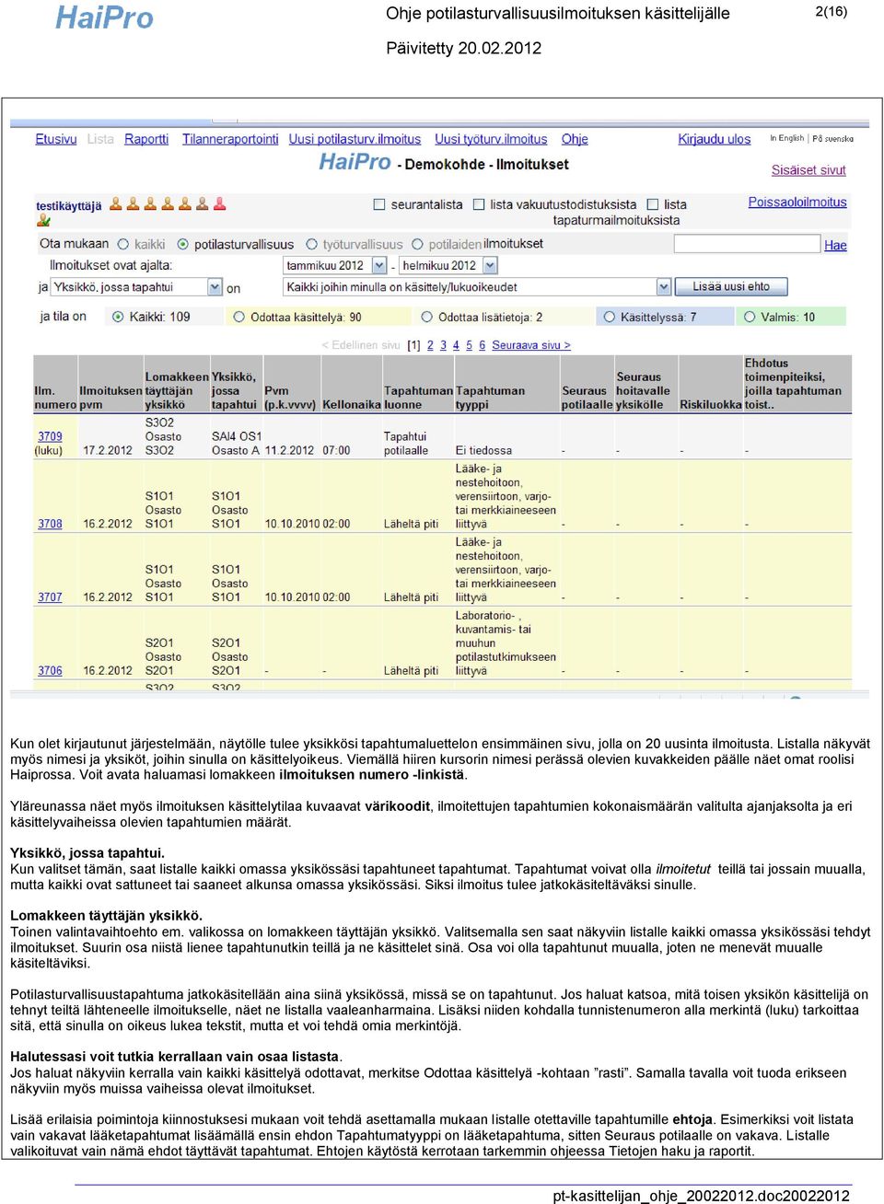Select the Odottaa lisätietoja: 2 radio button
The height and width of the screenshot is (1204, 884).
(427, 317)
